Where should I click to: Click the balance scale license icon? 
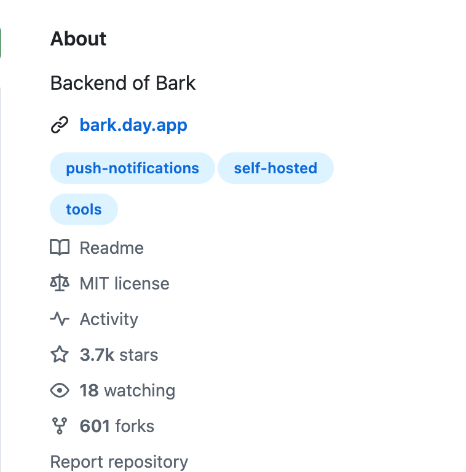(x=60, y=283)
